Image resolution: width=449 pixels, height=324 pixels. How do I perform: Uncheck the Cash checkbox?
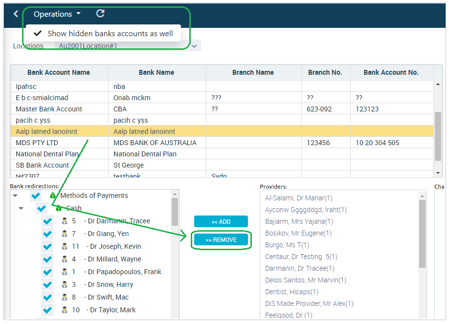[x=42, y=208]
